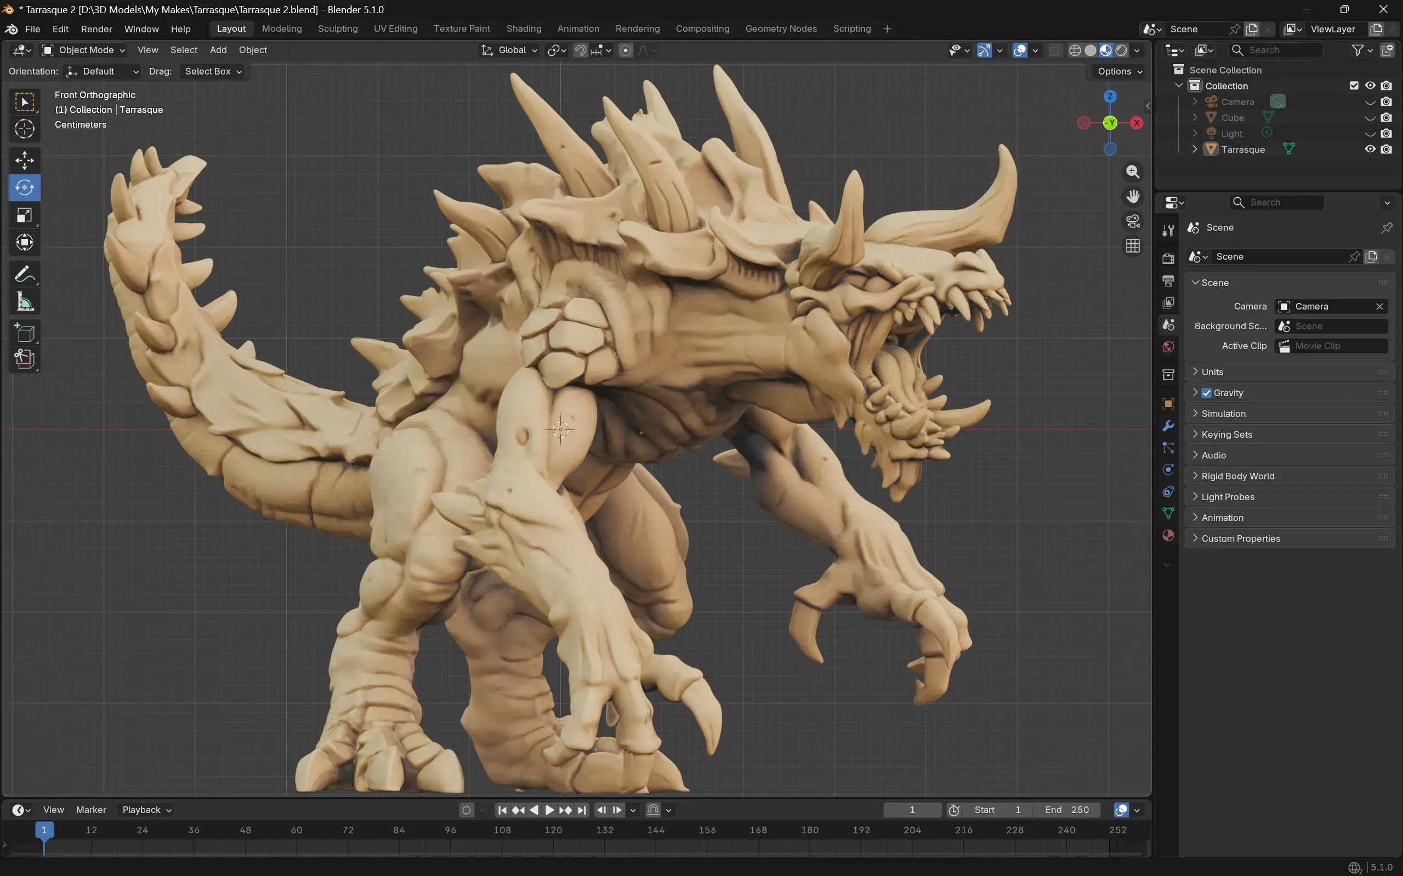
Task: Click the timeline playhead at frame 1
Action: [x=44, y=830]
